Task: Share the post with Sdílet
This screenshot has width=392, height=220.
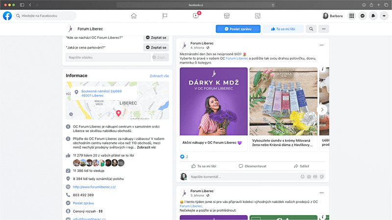Action: point(301,166)
